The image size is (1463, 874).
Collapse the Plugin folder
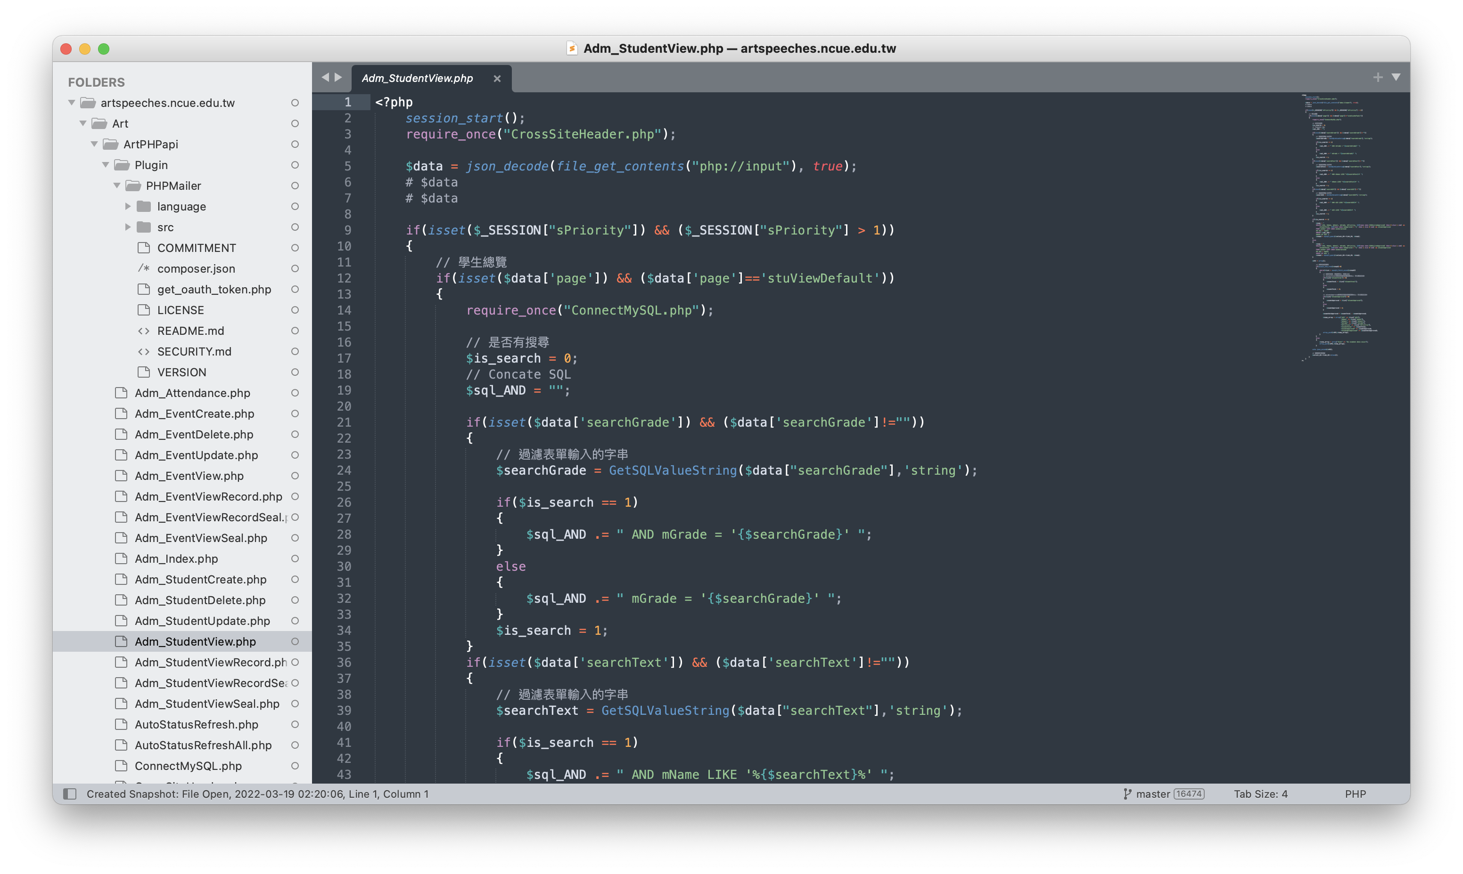pos(106,164)
